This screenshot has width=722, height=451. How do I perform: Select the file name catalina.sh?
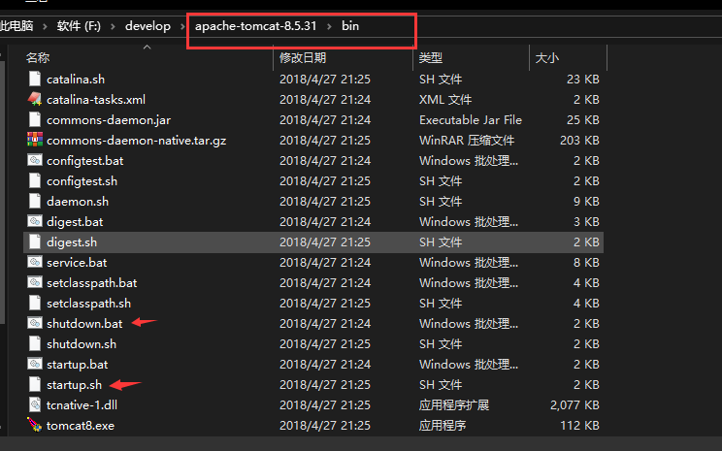click(x=76, y=80)
